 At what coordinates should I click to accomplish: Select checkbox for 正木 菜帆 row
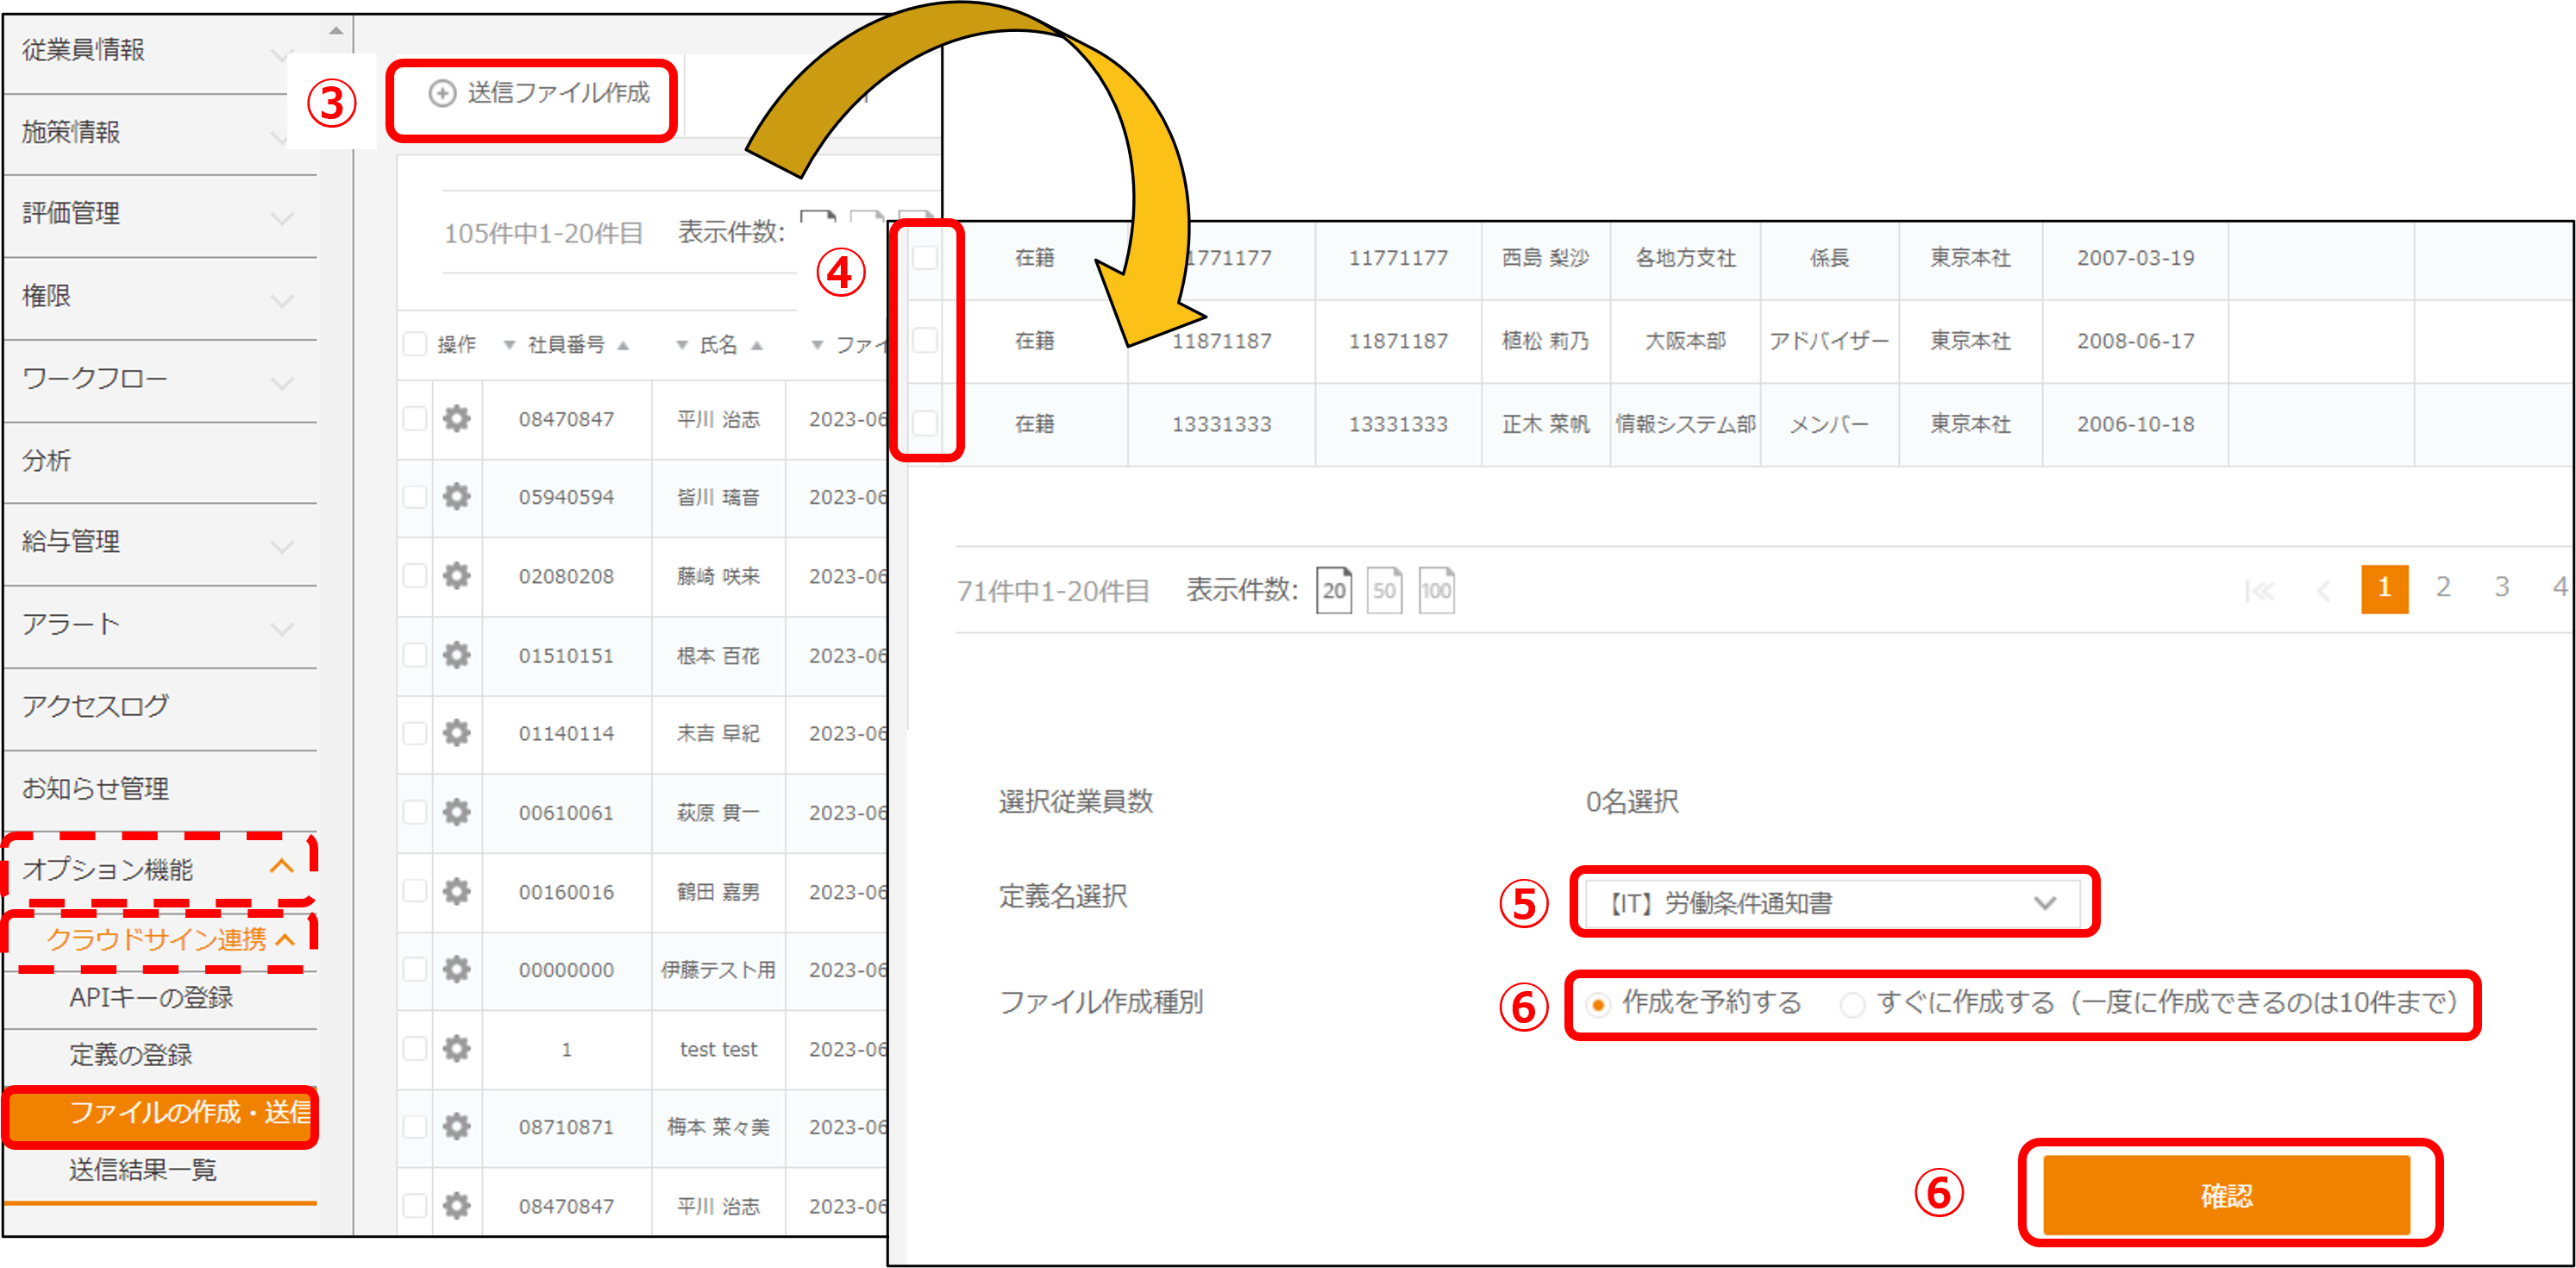pyautogui.click(x=926, y=423)
